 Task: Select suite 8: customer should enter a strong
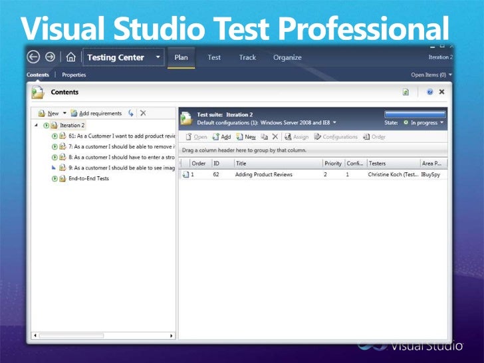point(122,157)
